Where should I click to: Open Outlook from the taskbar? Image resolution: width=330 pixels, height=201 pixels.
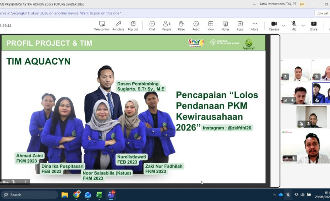tap(88, 195)
